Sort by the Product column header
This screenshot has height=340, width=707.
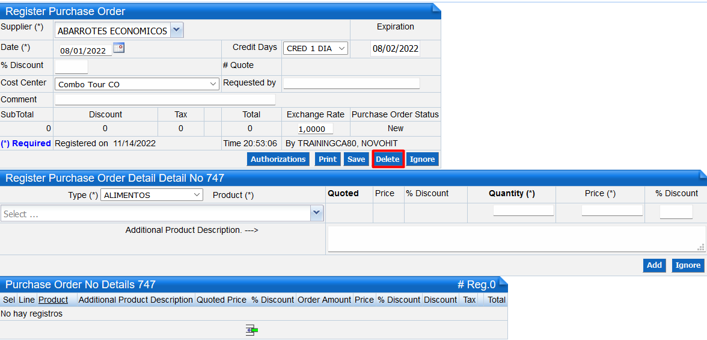(53, 300)
